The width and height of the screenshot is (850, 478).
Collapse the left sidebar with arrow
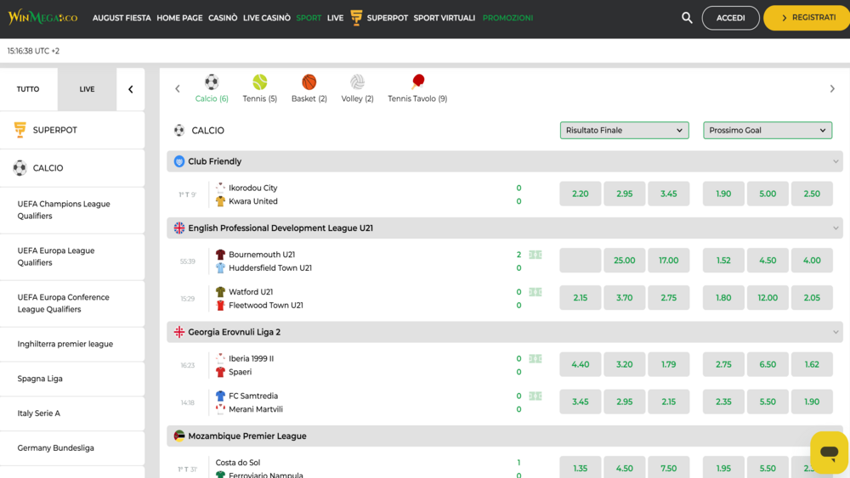[131, 89]
